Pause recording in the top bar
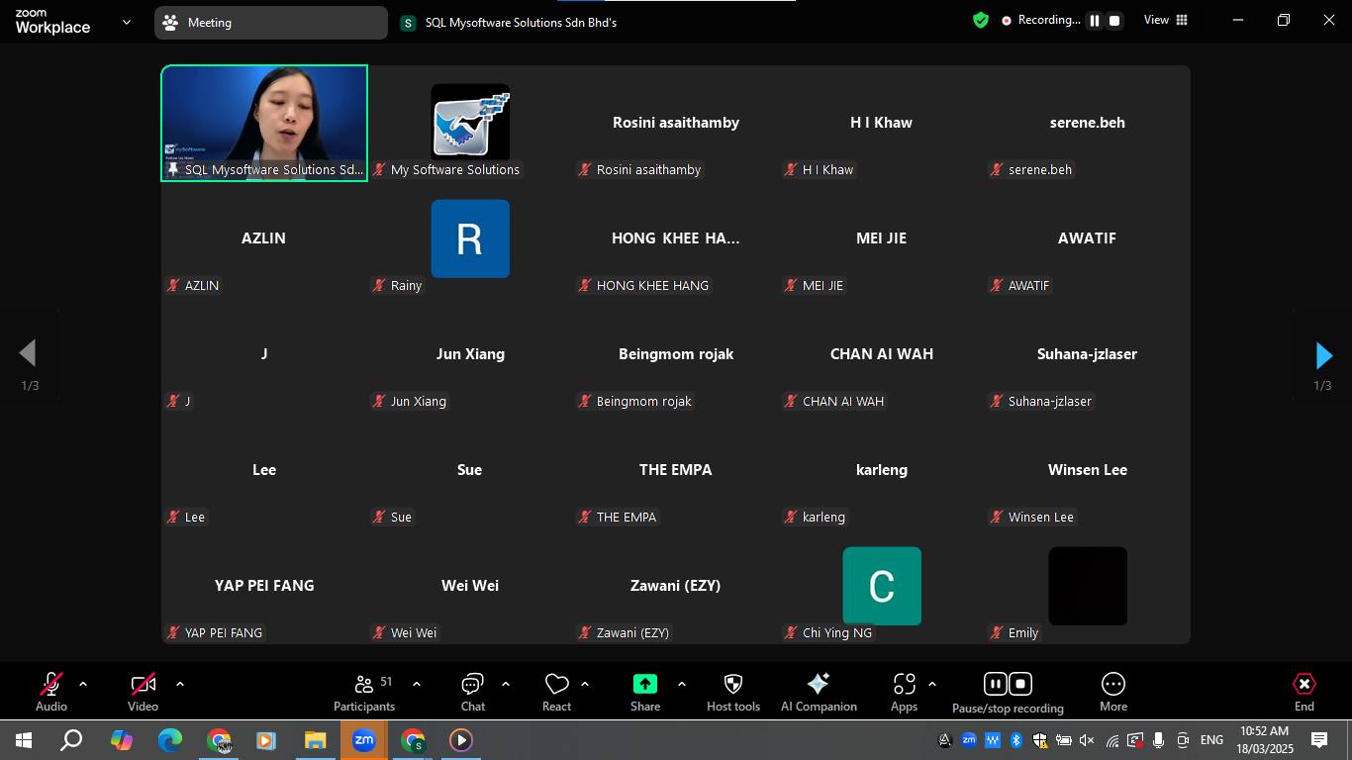Screen dimensions: 1352x760 coord(1095,21)
